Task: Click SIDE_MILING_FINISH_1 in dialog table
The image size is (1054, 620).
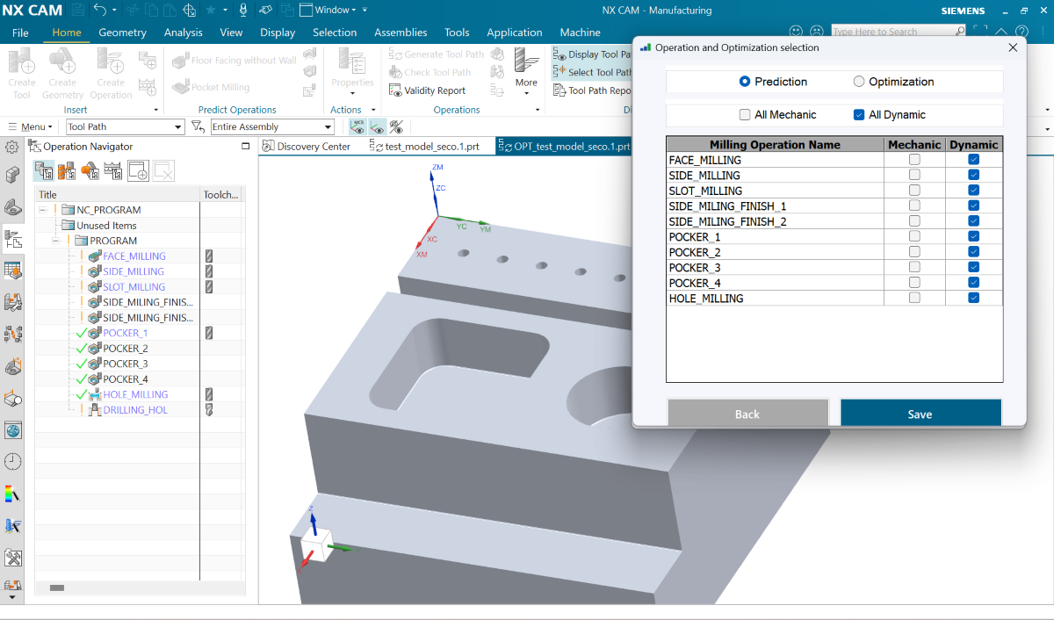Action: click(775, 206)
